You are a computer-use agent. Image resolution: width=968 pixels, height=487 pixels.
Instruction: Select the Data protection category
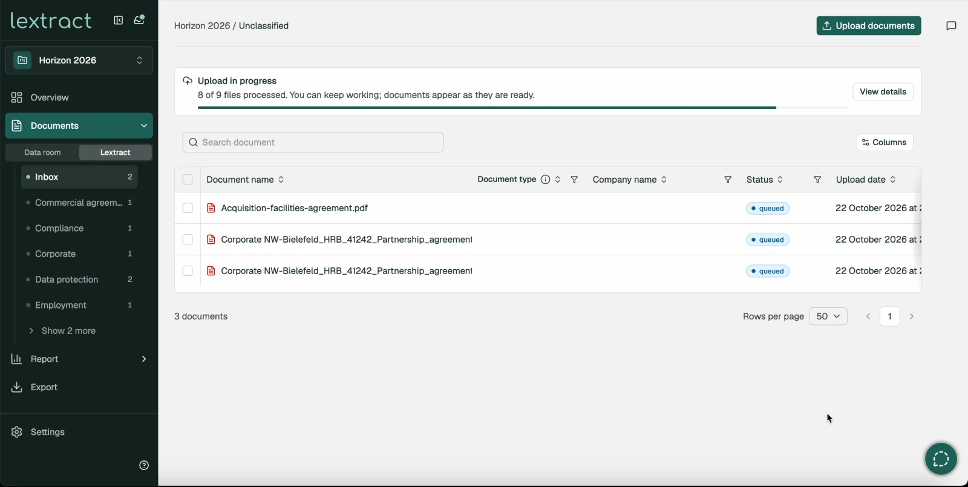coord(79,279)
